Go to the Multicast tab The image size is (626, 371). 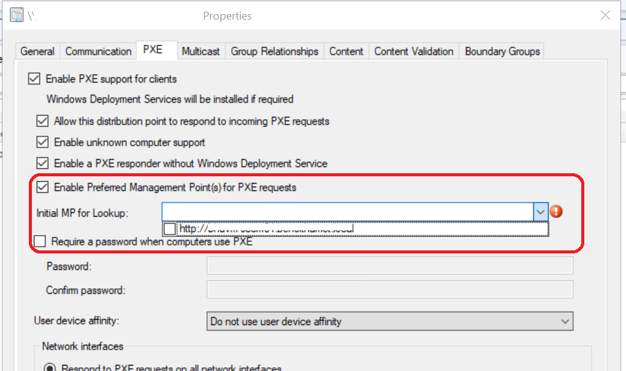tap(200, 51)
